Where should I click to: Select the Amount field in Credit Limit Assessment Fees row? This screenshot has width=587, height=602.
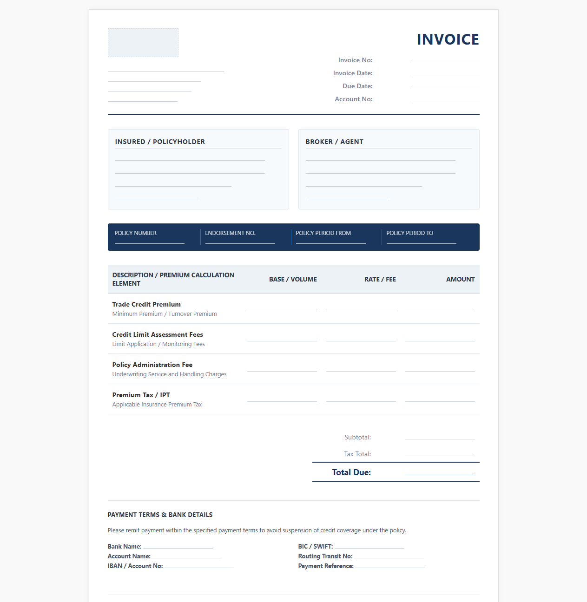tap(440, 338)
